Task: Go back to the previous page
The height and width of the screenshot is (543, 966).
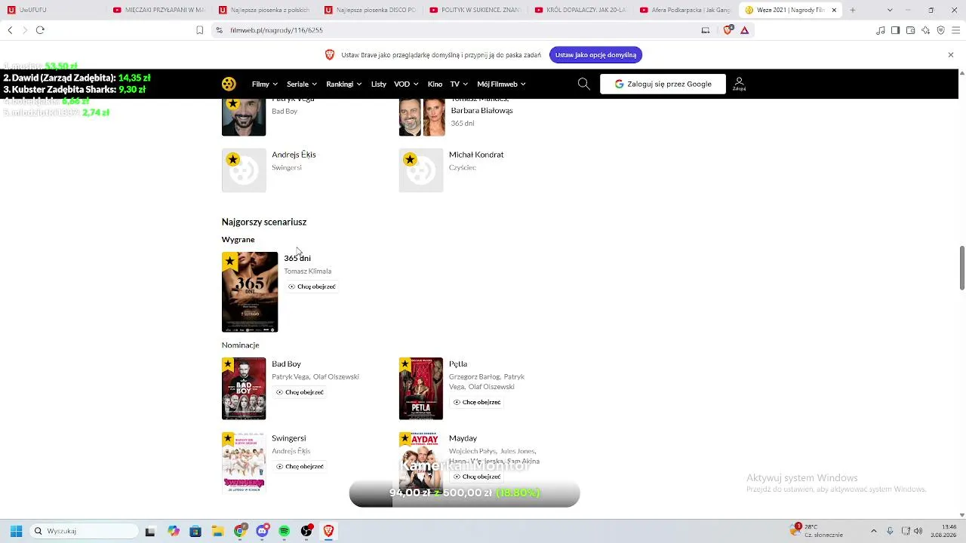Action: click(x=10, y=30)
